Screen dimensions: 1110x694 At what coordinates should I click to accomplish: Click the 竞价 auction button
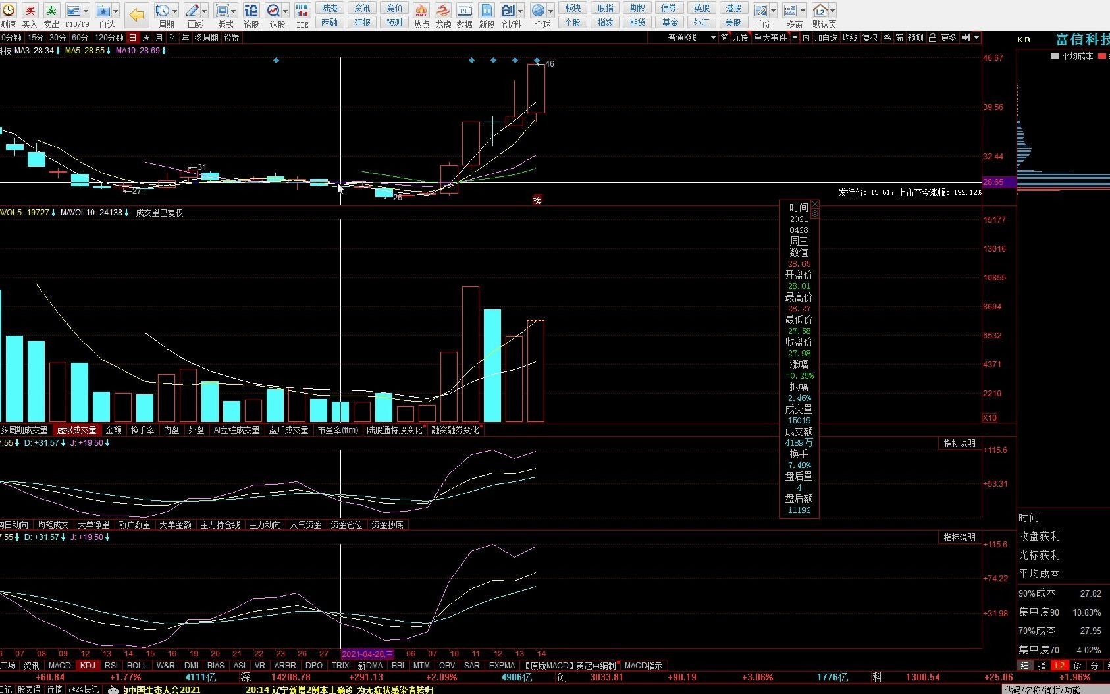point(395,8)
